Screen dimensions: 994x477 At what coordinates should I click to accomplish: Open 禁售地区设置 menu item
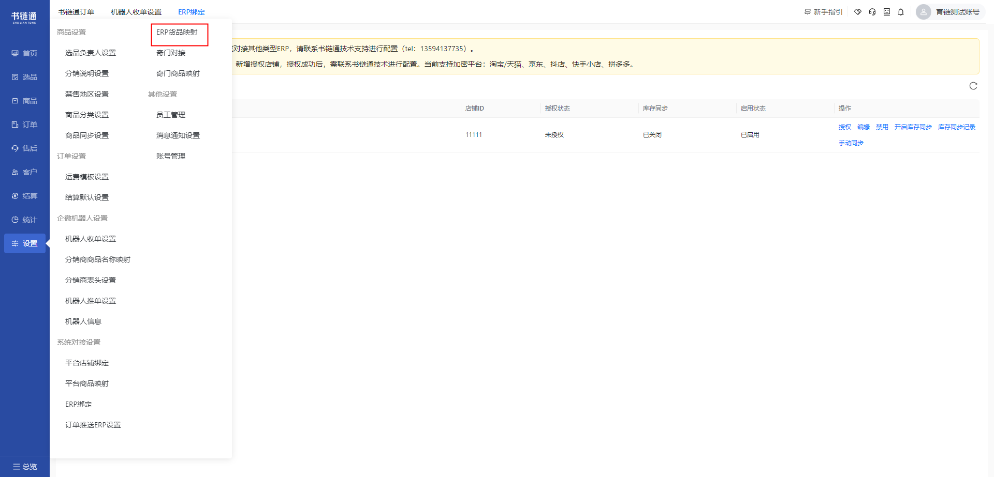coord(87,94)
